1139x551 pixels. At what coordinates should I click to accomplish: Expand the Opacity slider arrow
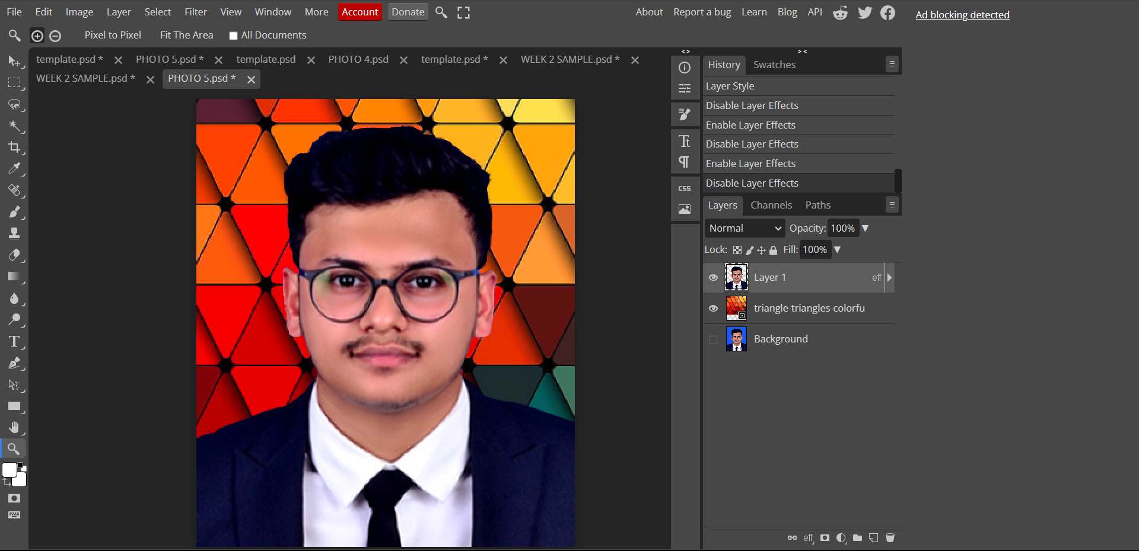[865, 228]
